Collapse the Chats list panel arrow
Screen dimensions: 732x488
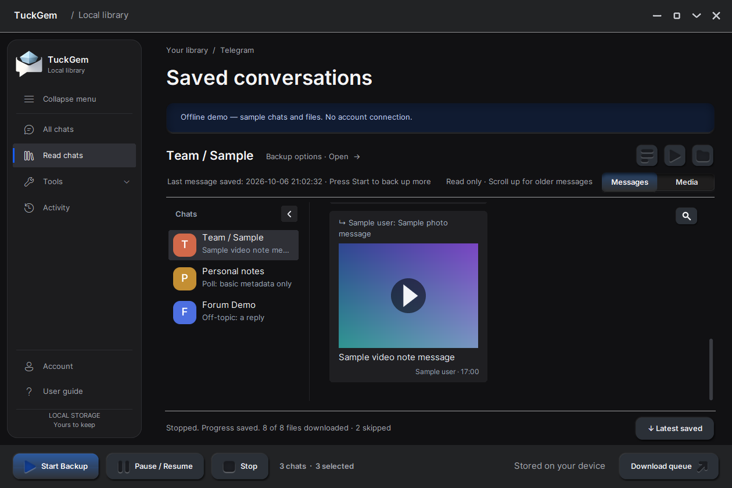(x=289, y=214)
